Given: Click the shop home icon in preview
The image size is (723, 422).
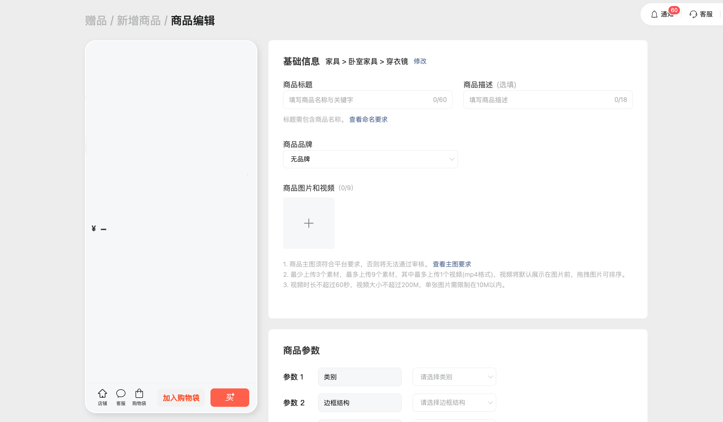Looking at the screenshot, I should (x=102, y=394).
